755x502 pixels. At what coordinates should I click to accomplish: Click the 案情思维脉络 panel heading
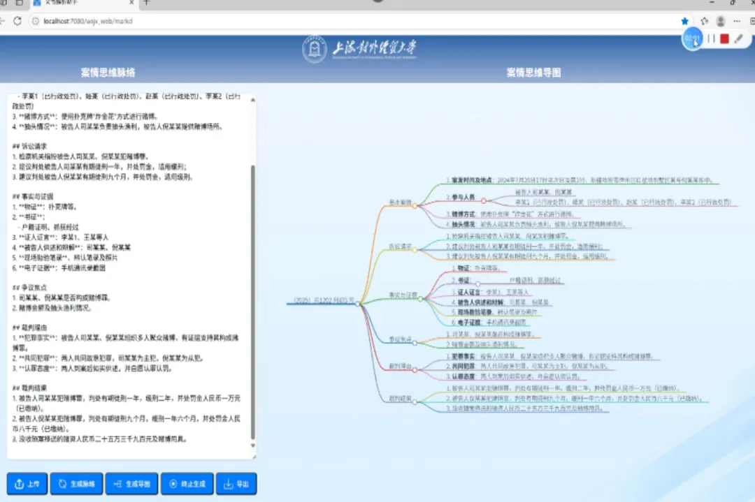pos(108,73)
